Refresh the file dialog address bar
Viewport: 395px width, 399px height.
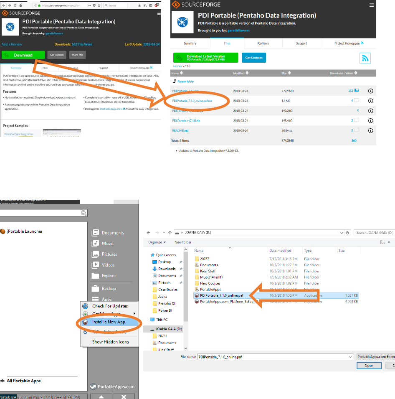[x=347, y=233]
